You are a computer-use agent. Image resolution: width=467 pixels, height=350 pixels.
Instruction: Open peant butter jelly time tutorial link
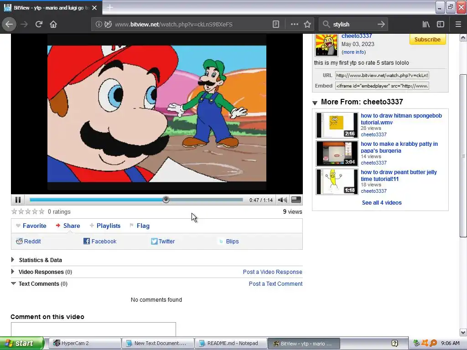399,175
